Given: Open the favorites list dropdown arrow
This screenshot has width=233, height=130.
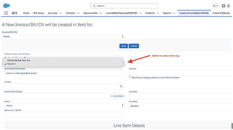Looking at the screenshot, I should click(217, 6).
